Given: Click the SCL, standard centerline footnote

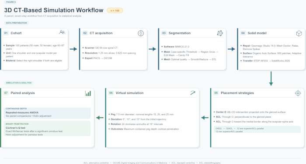Looking at the screenshot, I should [x=183, y=163].
